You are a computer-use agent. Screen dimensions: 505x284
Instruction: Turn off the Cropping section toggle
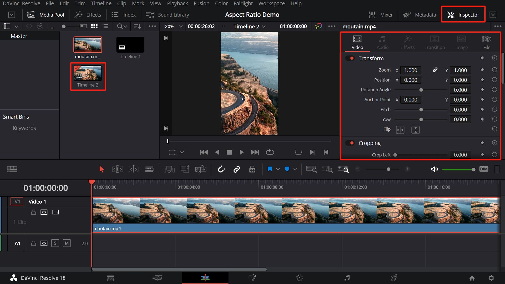coord(351,143)
